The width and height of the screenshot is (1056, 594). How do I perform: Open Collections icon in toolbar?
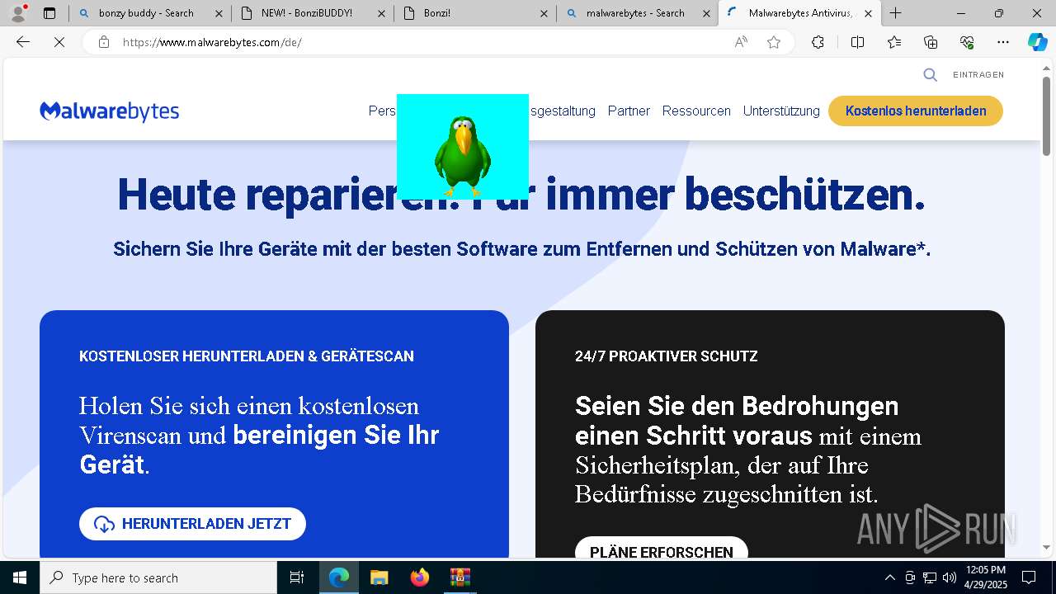[x=931, y=42]
